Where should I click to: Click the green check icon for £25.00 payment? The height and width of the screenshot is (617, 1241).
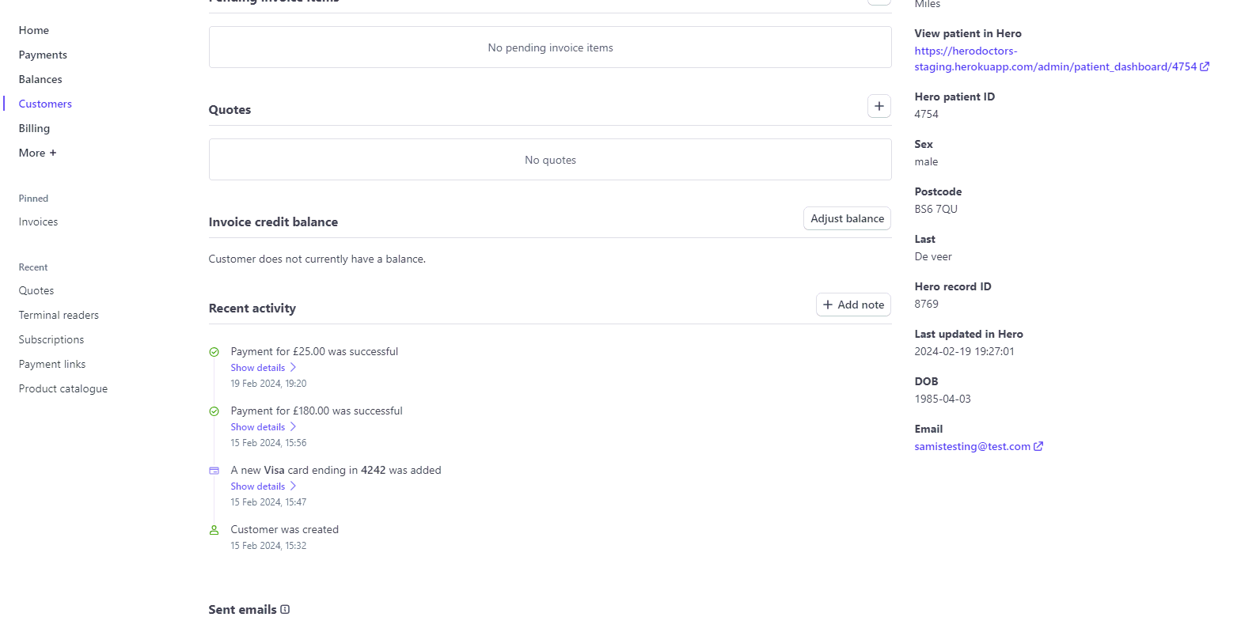[214, 352]
